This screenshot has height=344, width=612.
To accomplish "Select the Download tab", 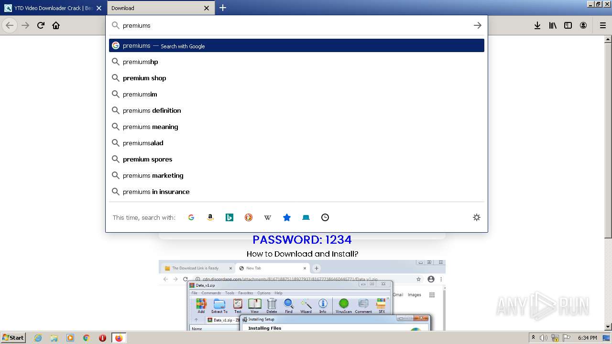I will click(161, 8).
